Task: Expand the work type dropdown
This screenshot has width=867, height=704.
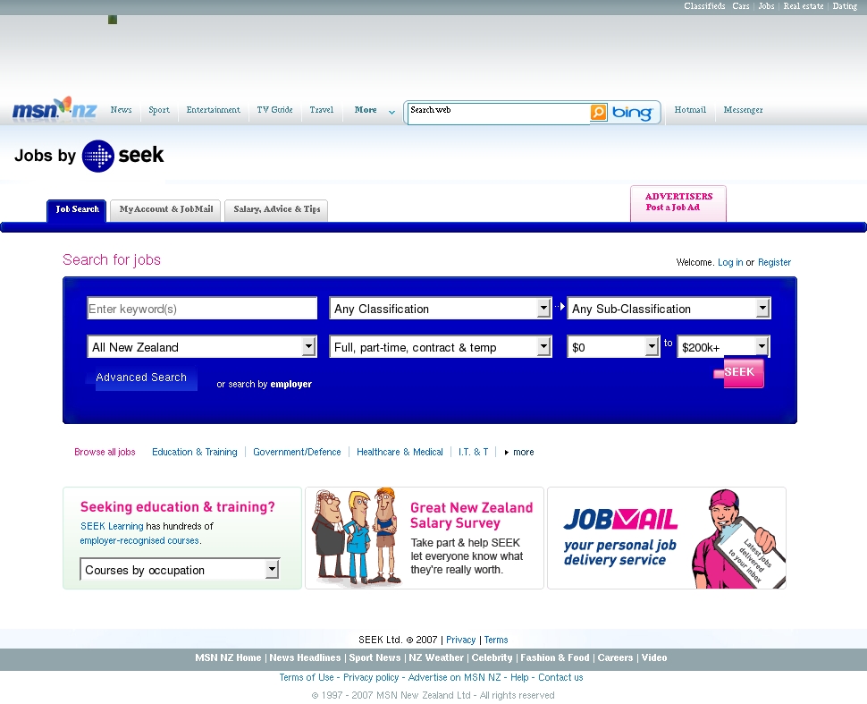Action: [441, 347]
